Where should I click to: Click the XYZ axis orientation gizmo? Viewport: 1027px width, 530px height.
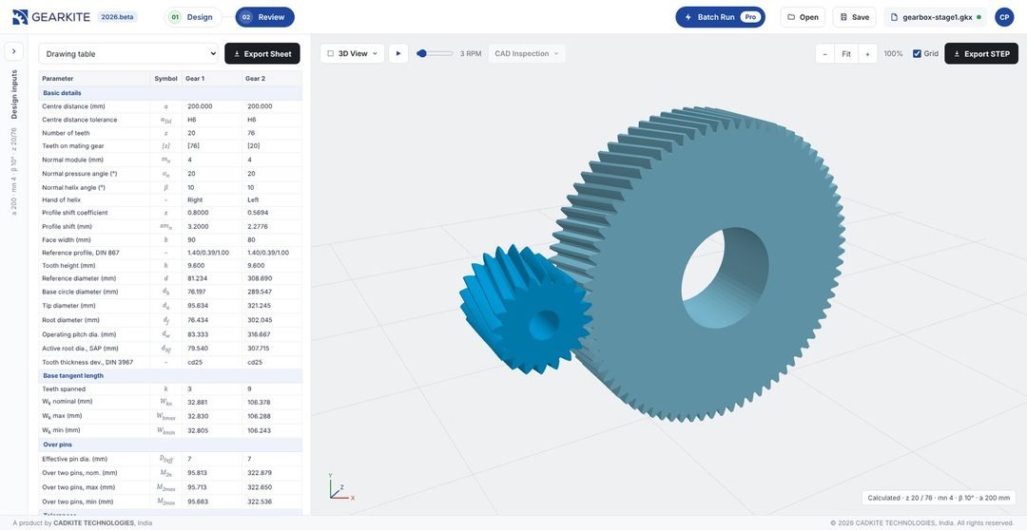click(341, 488)
